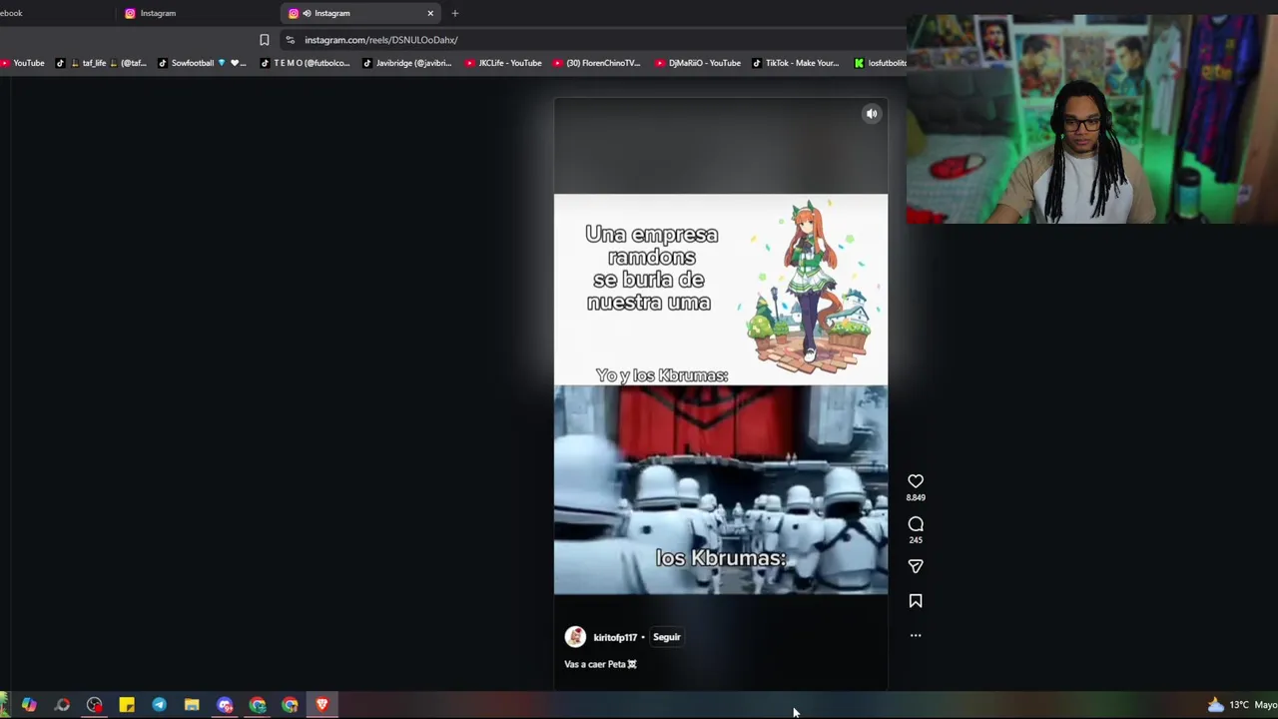Mute the reel audio with speaker icon
The width and height of the screenshot is (1278, 719).
click(872, 114)
